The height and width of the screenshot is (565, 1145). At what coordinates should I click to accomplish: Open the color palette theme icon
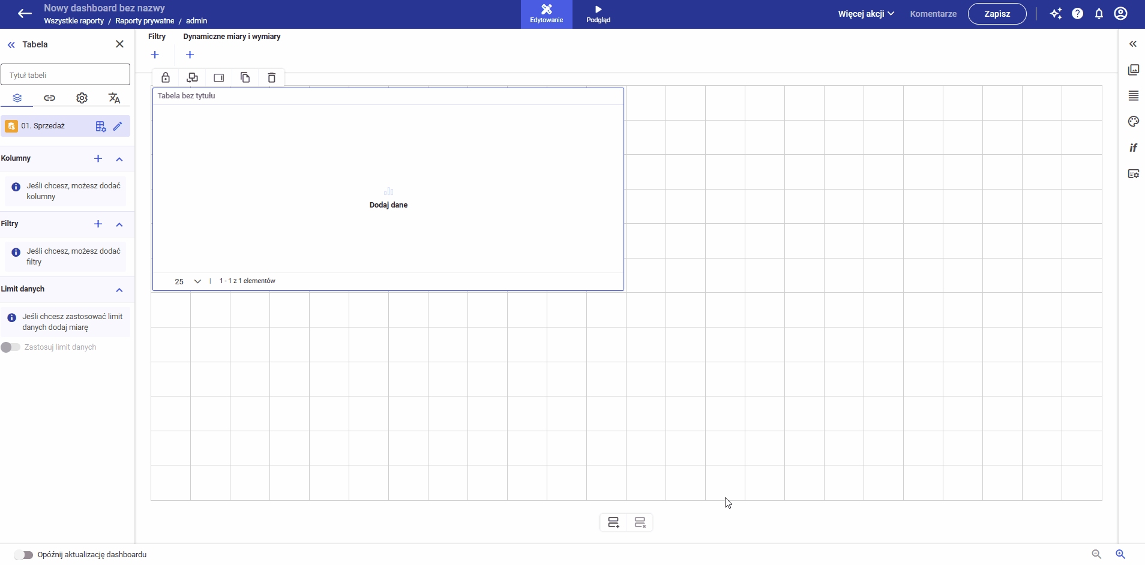(1133, 122)
